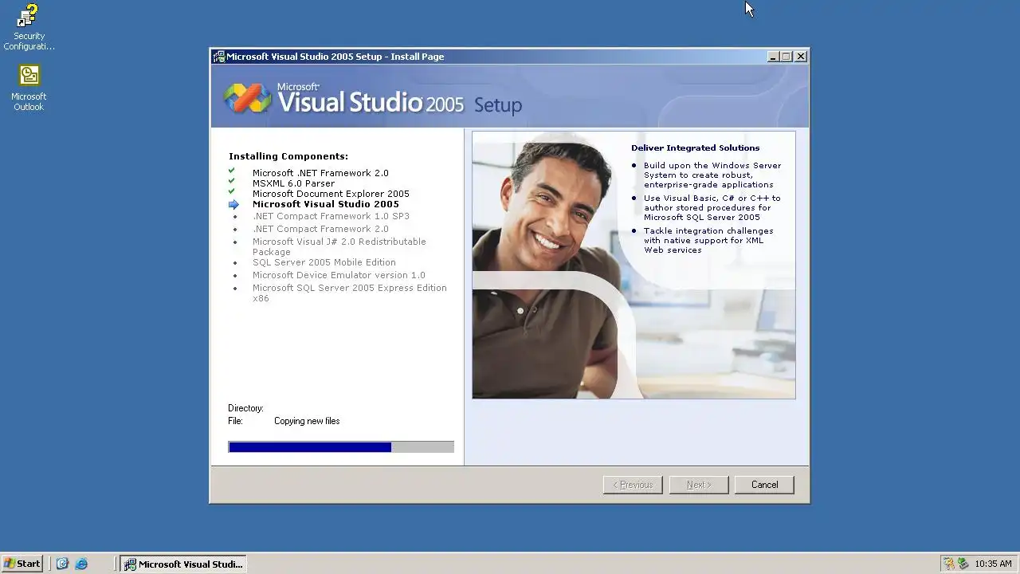This screenshot has width=1020, height=574.
Task: Click the disabled Previous button
Action: point(633,485)
